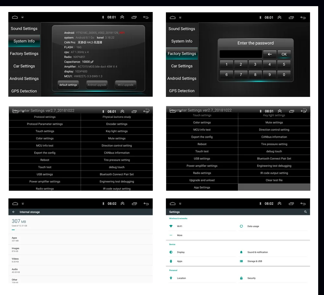Open Protocol Parameter settings entry
The image size is (324, 295).
(45, 124)
